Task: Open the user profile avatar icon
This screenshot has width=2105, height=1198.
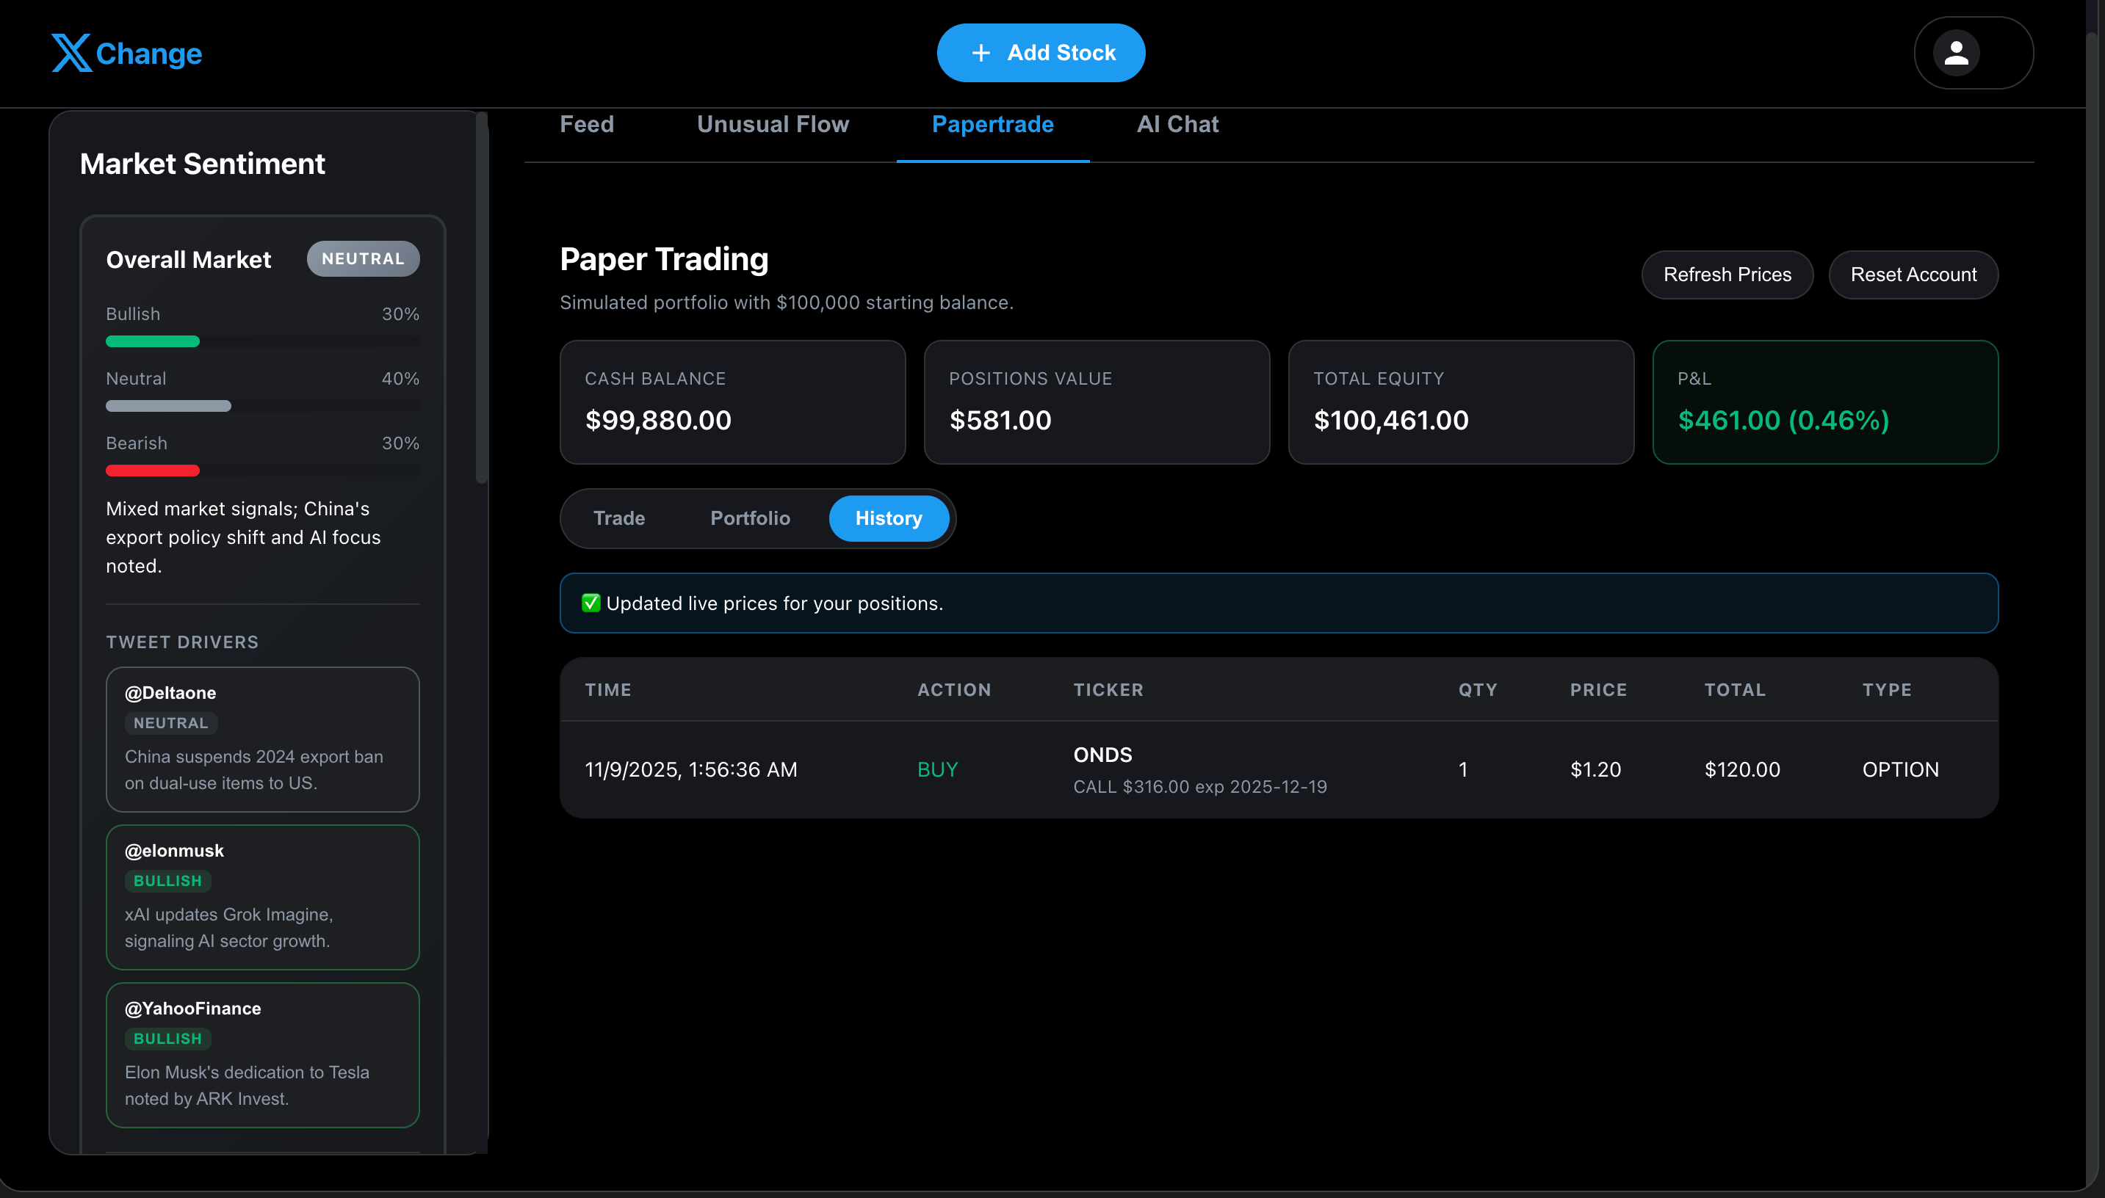Action: (1955, 53)
